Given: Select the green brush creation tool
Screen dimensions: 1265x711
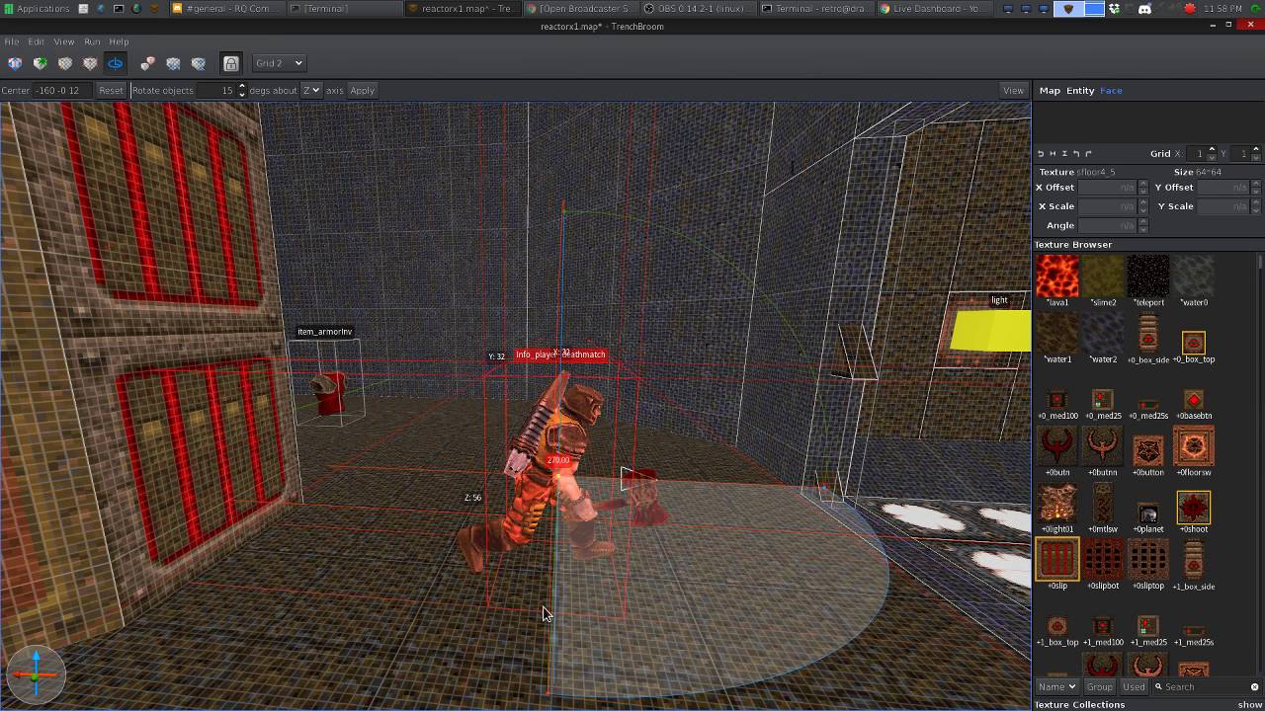Looking at the screenshot, I should coord(40,63).
